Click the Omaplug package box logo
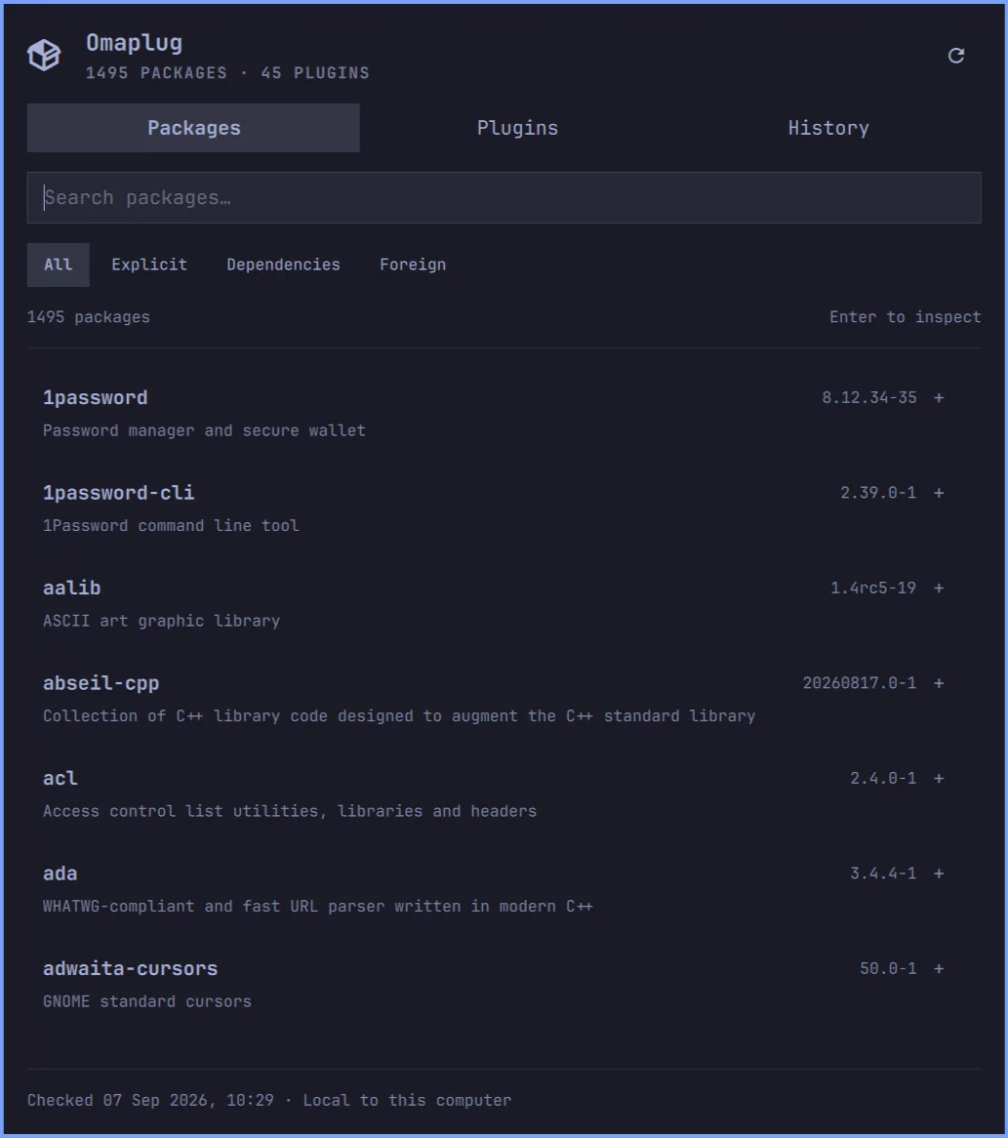1008x1138 pixels. click(x=44, y=56)
